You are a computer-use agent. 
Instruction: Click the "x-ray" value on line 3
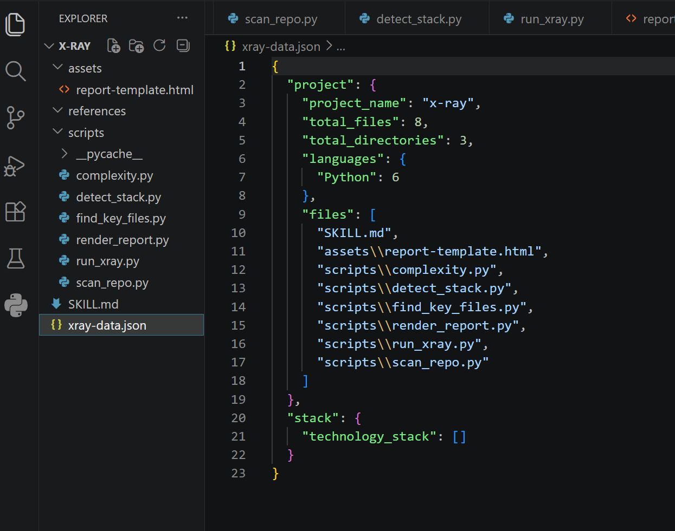pos(448,103)
